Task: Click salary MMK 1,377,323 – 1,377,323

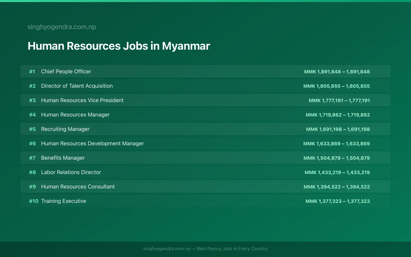Action: pos(338,201)
